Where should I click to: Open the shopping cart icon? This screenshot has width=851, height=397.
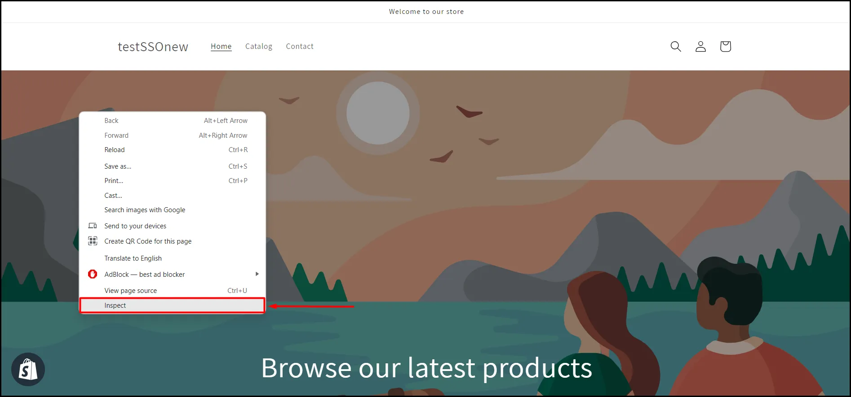(x=725, y=46)
